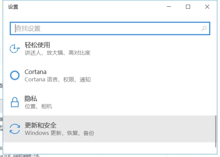This screenshot has width=220, height=157.
Task: Open the 更新和安全 title
Action: (40, 125)
